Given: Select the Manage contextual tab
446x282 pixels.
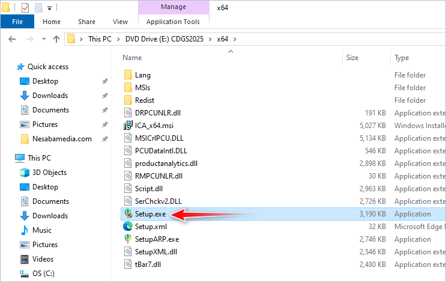Looking at the screenshot, I should tap(173, 7).
